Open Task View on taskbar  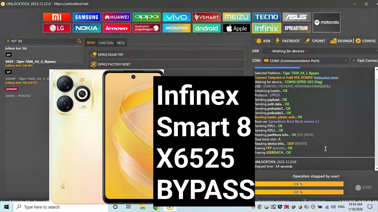tap(129, 207)
